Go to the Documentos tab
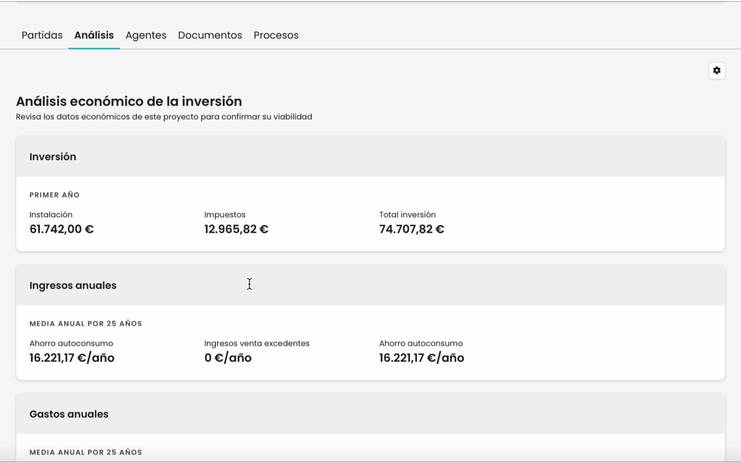Image resolution: width=741 pixels, height=463 pixels. pyautogui.click(x=210, y=35)
